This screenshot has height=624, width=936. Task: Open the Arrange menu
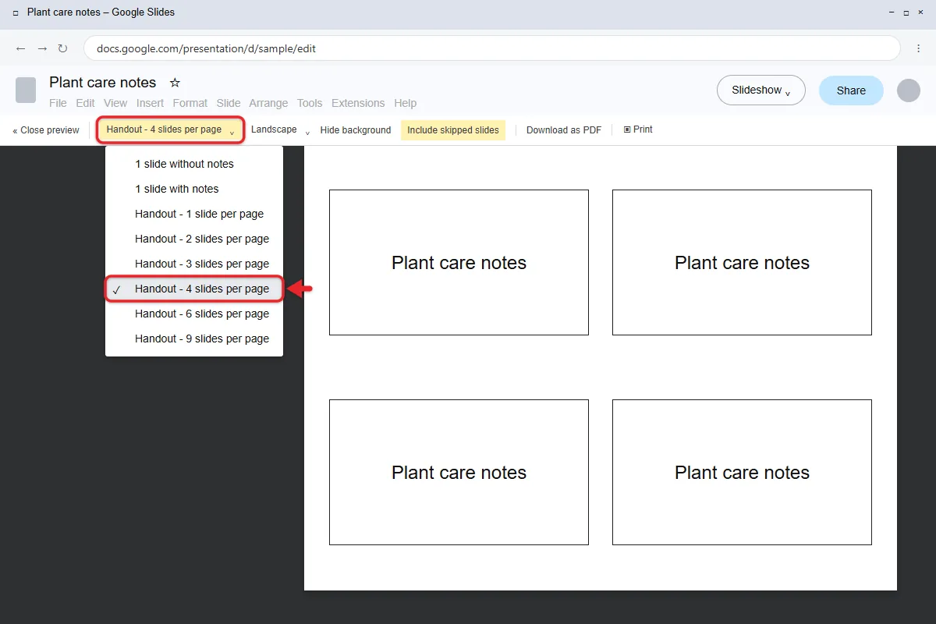click(x=268, y=103)
